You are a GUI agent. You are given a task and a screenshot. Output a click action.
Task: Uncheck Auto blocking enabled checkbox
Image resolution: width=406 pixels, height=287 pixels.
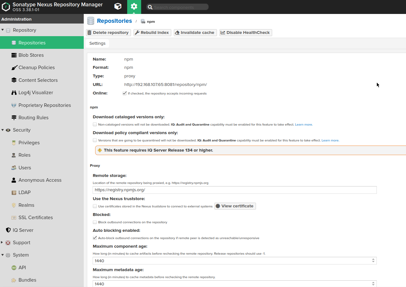tap(95, 238)
